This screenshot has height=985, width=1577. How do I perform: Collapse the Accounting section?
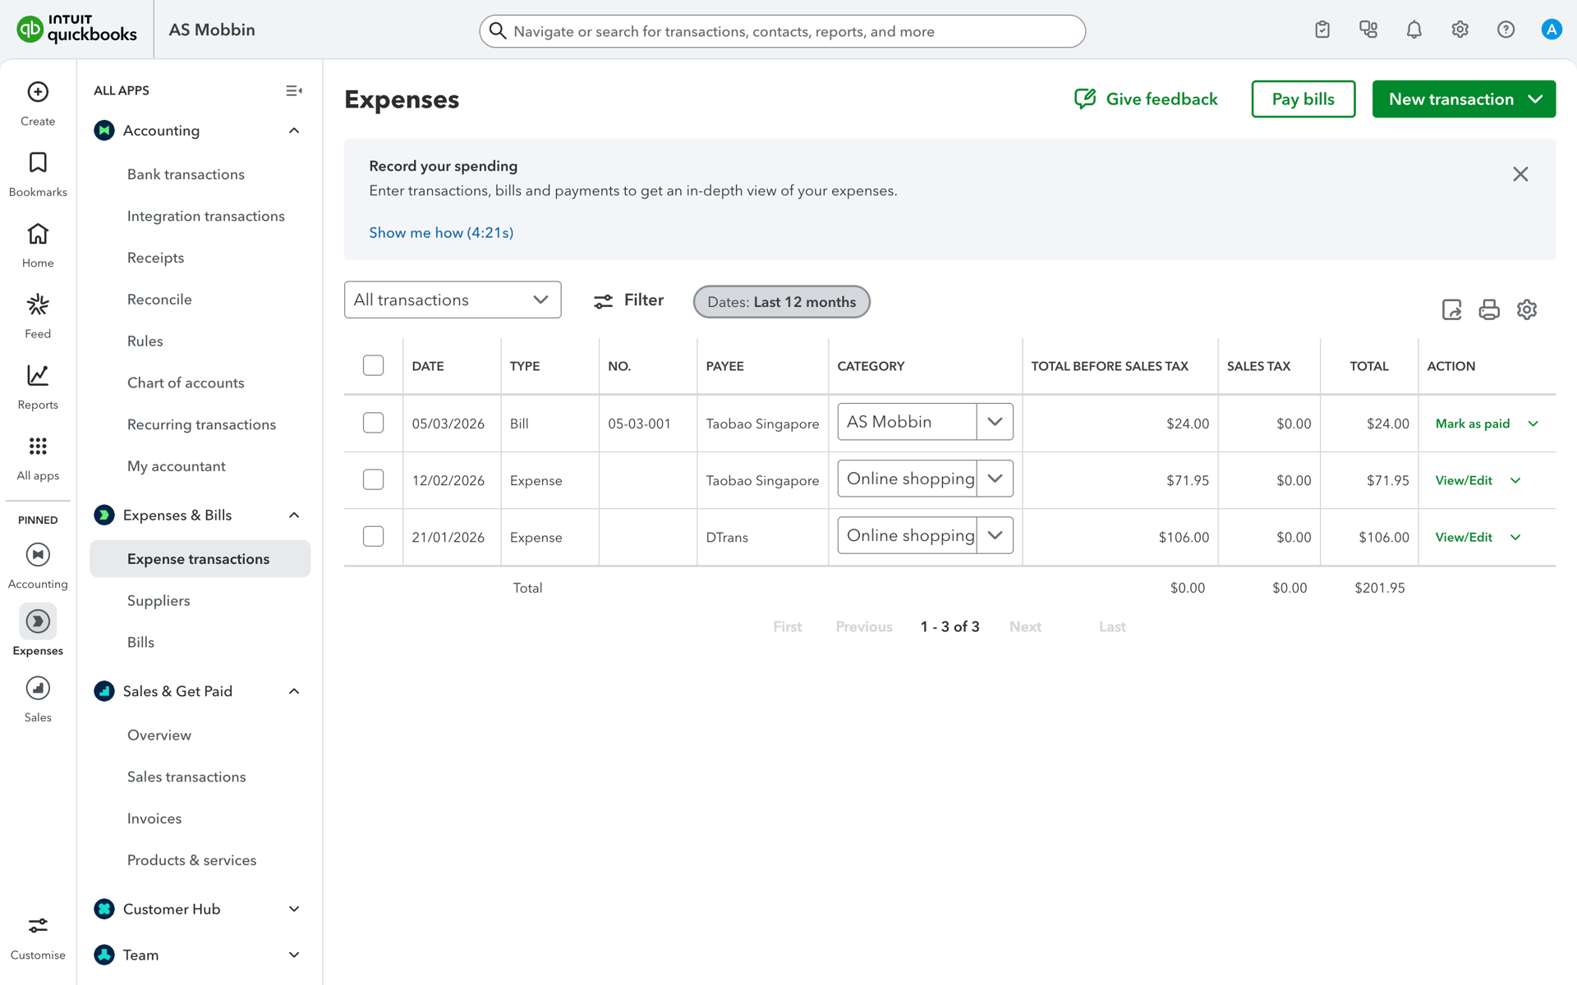[x=294, y=131]
